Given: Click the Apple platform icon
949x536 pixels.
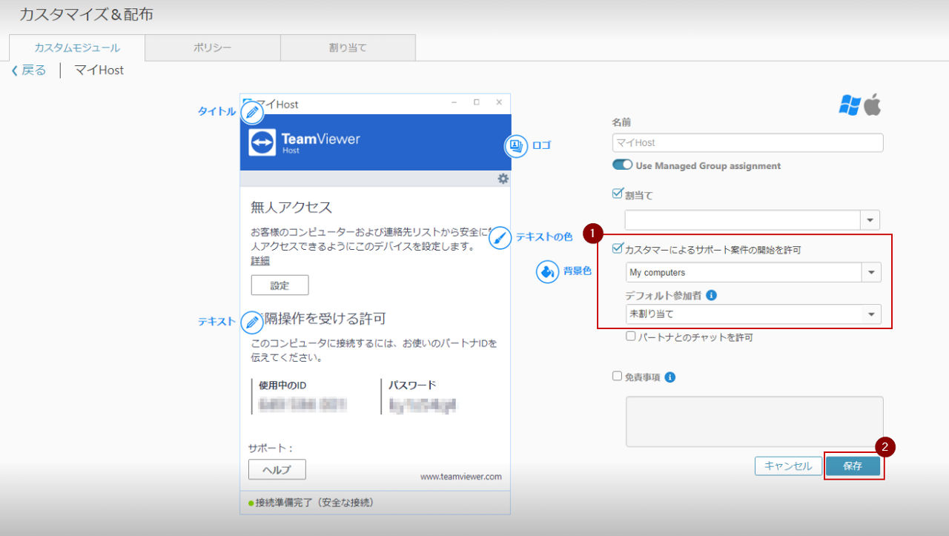Looking at the screenshot, I should pos(872,105).
